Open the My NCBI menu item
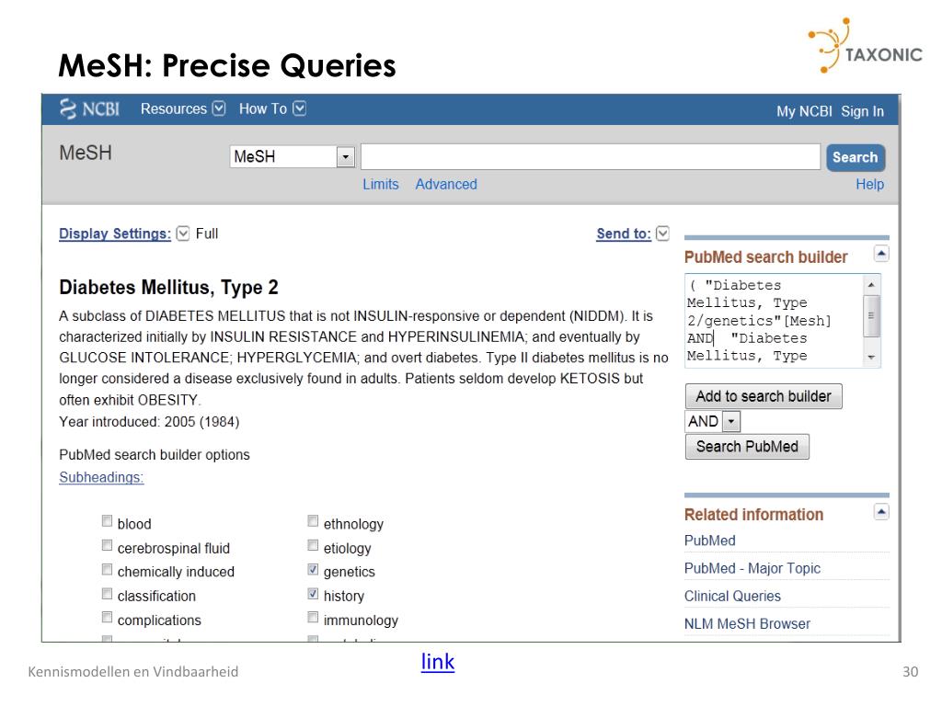The height and width of the screenshot is (706, 942). point(804,111)
